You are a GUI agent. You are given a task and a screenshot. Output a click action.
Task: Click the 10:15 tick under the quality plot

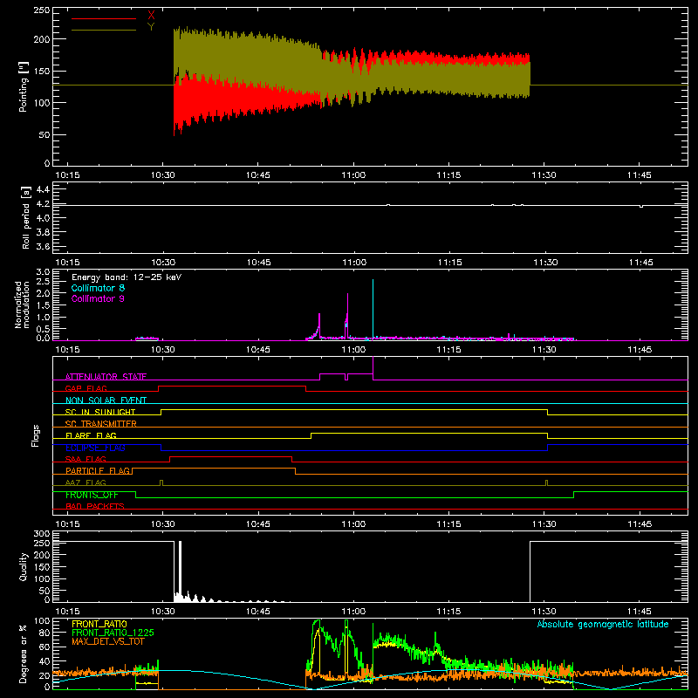(x=68, y=612)
